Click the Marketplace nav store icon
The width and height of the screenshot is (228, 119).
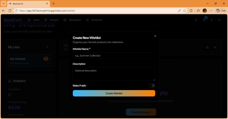click(x=65, y=20)
